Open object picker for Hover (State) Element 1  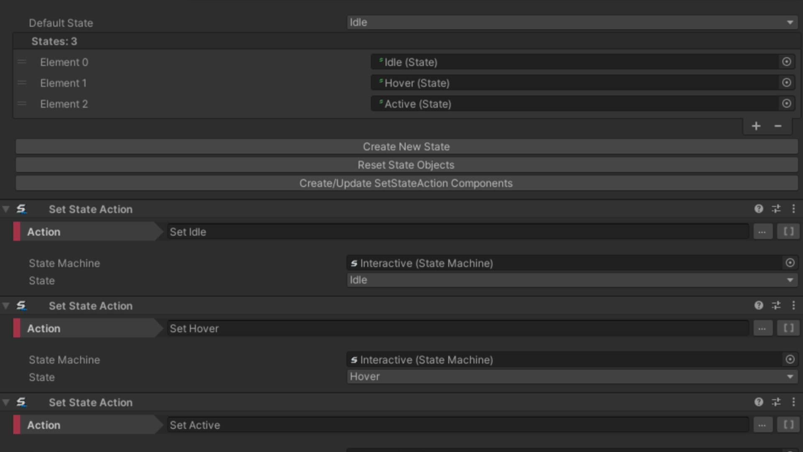(787, 82)
